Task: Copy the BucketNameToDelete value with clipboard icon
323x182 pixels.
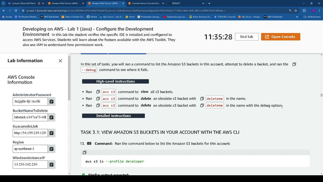Action: [51, 117]
